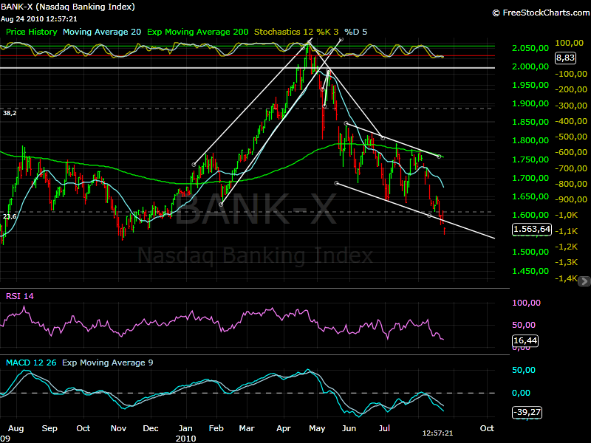Click the 1.800,00 price axis label

[530, 140]
